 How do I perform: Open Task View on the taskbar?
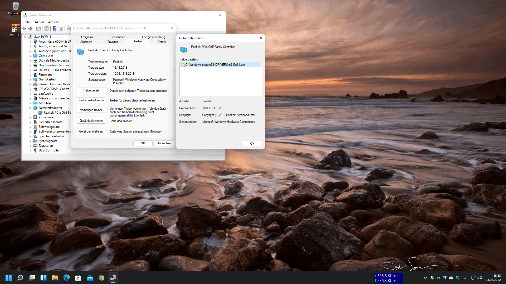(x=32, y=278)
